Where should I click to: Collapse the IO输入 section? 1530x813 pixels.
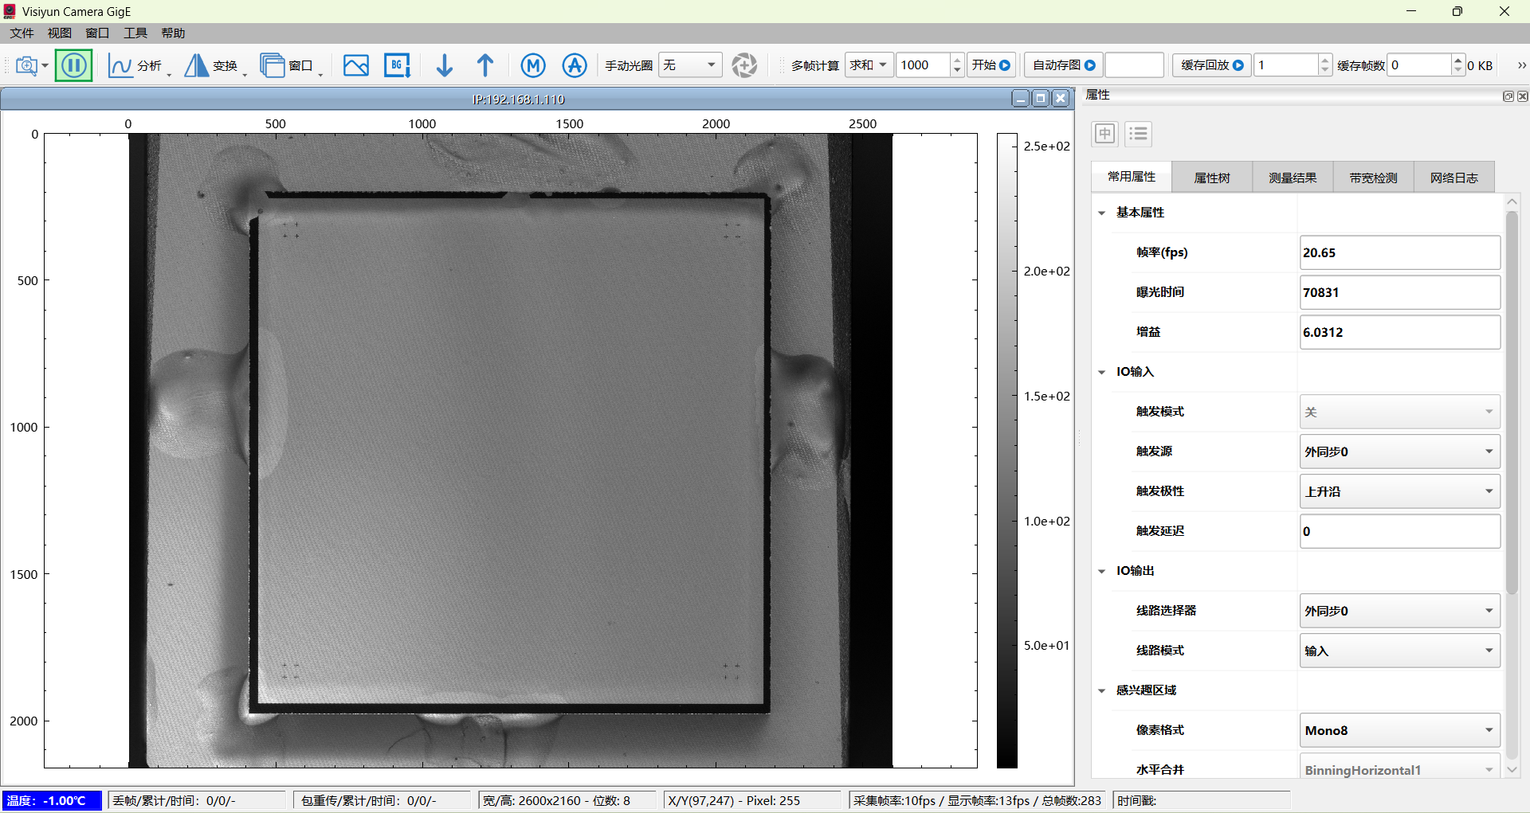1101,372
